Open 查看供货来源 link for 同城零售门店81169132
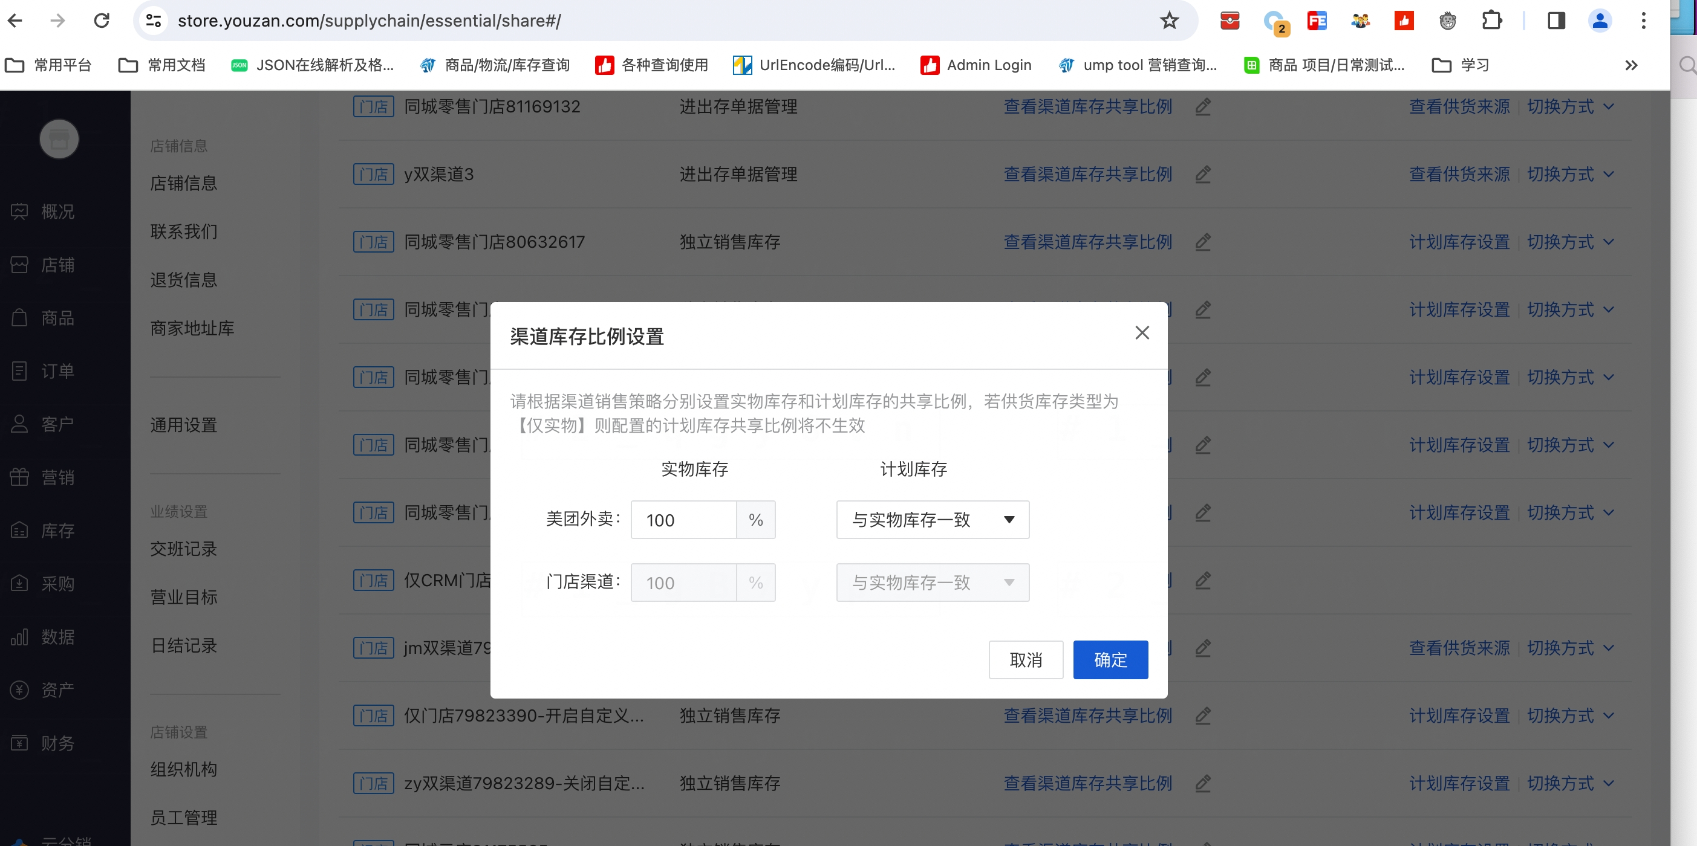Screen dimensions: 1697x846 tap(1459, 106)
